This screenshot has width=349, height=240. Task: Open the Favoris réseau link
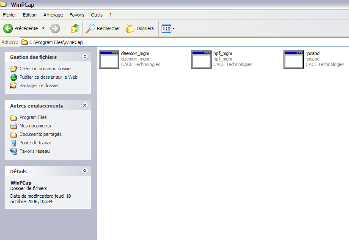35,151
